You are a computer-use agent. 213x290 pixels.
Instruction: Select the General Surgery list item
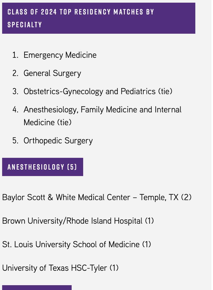coord(52,73)
